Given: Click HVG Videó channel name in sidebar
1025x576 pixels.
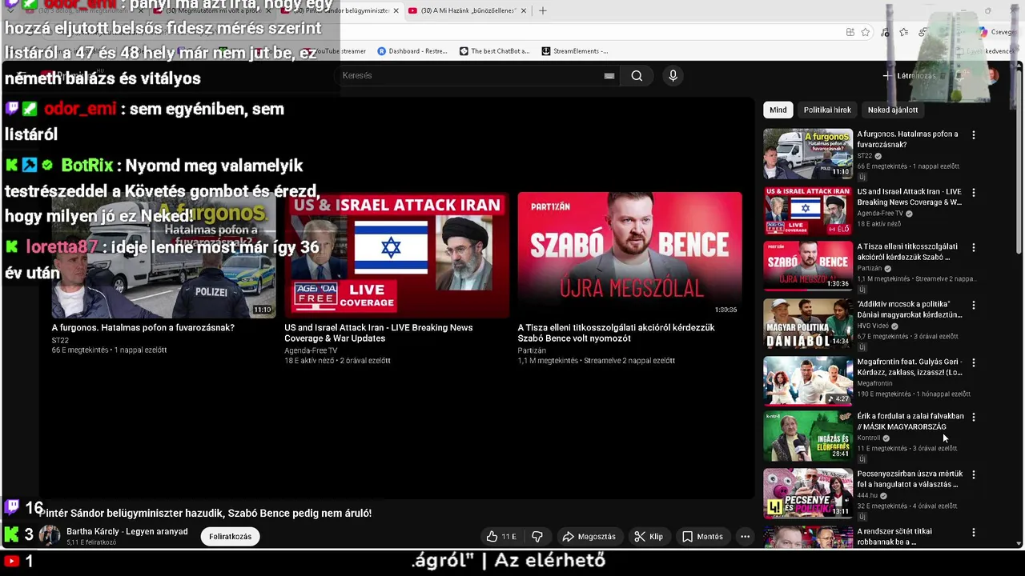Looking at the screenshot, I should pos(873,326).
